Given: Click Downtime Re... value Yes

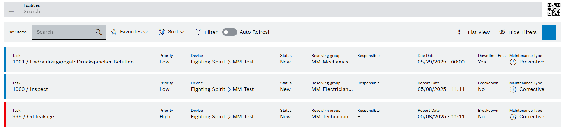Looking at the screenshot, I should tap(482, 62).
